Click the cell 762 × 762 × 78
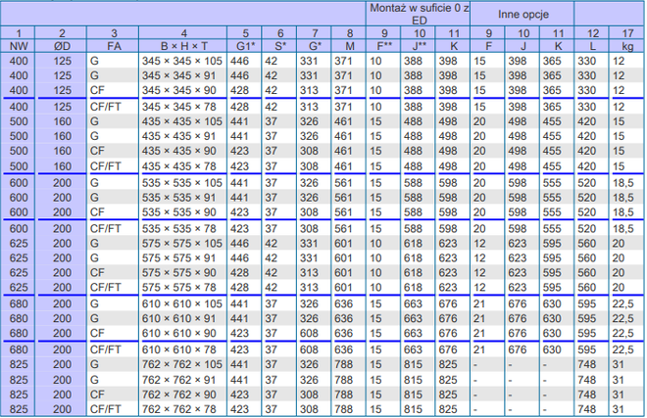The image size is (647, 418). pos(181,408)
